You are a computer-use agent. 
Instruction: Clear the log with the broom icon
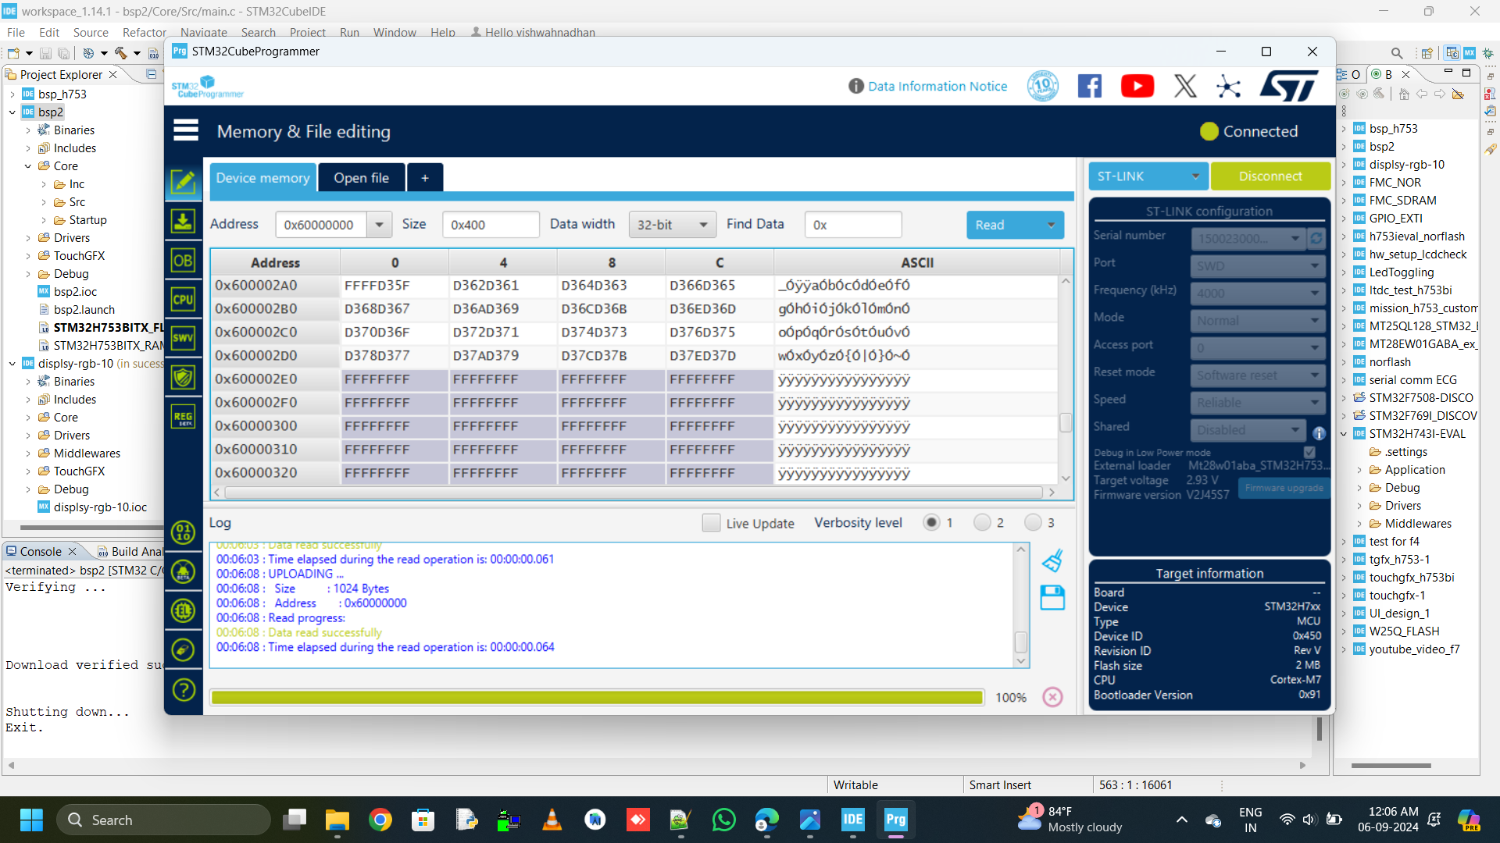click(x=1052, y=560)
